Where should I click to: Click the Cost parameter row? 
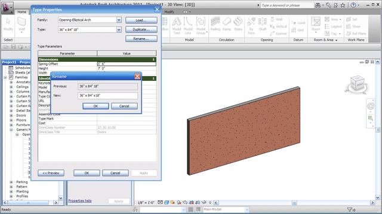[x=97, y=123]
